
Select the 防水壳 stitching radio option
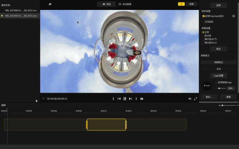[203, 36]
